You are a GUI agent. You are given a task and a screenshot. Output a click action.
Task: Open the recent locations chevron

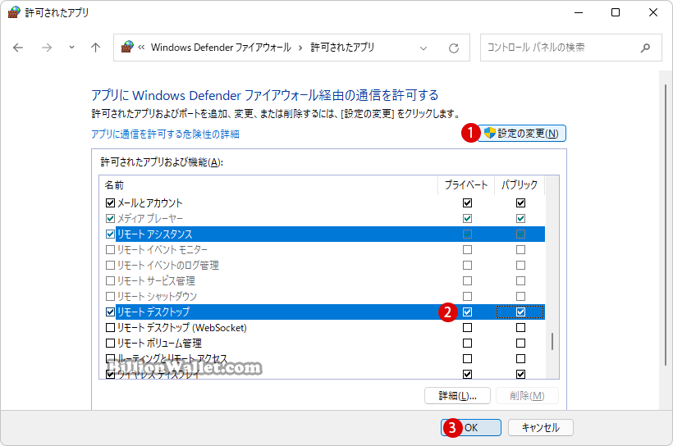click(x=71, y=48)
